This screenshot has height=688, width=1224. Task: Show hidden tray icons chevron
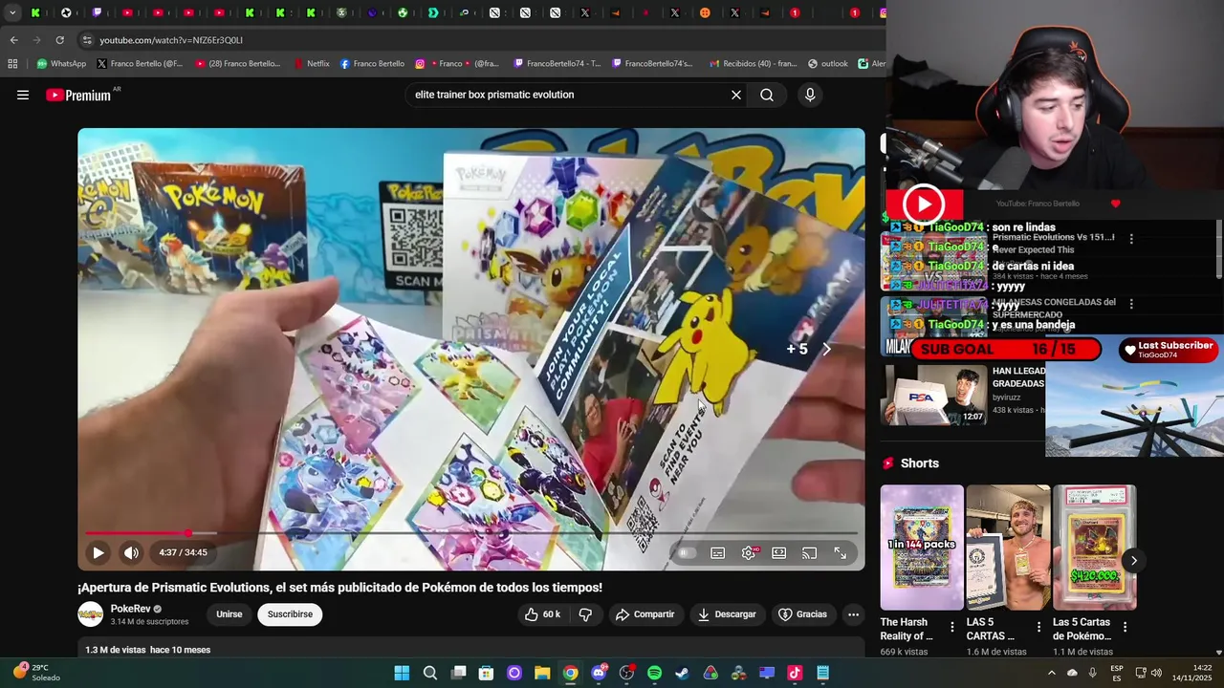(1052, 673)
